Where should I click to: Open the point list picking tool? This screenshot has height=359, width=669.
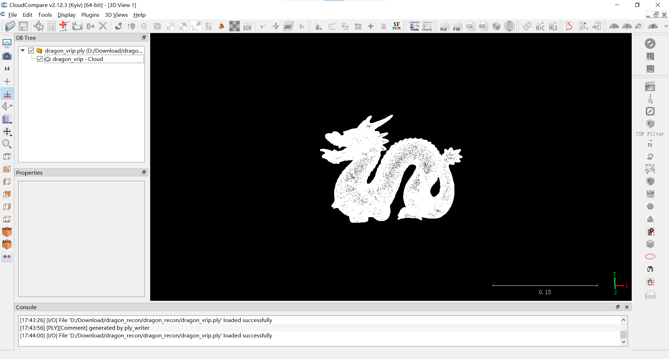pyautogui.click(x=52, y=26)
